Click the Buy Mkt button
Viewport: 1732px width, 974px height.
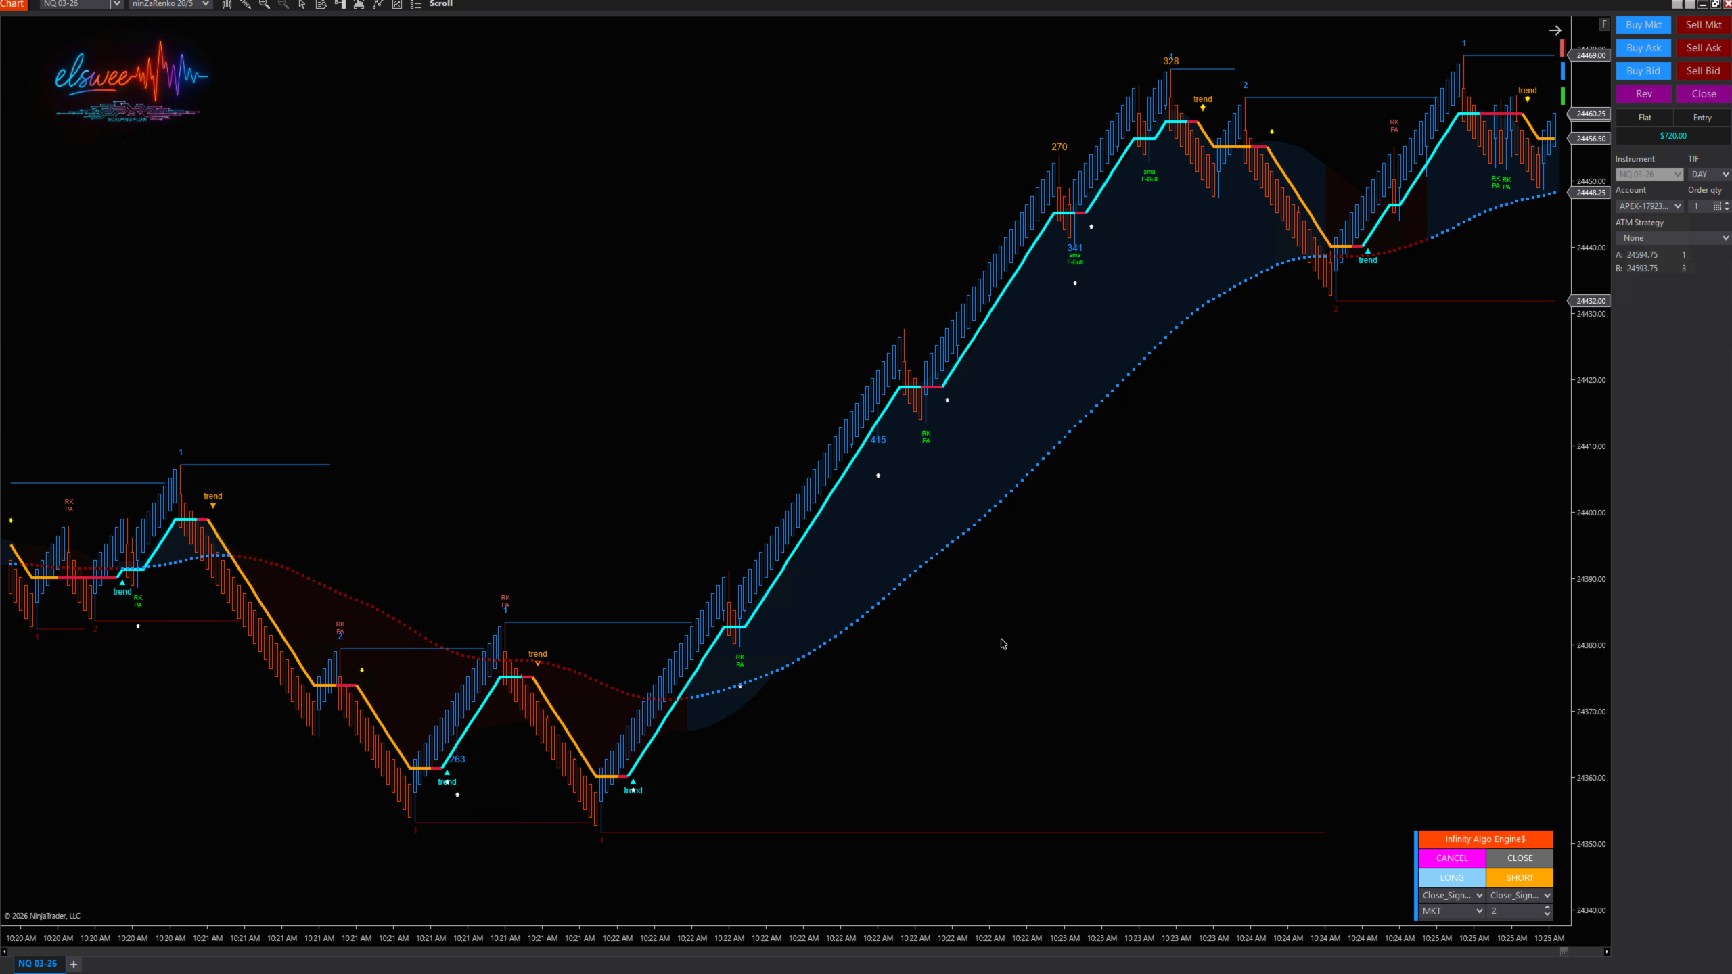coord(1643,25)
